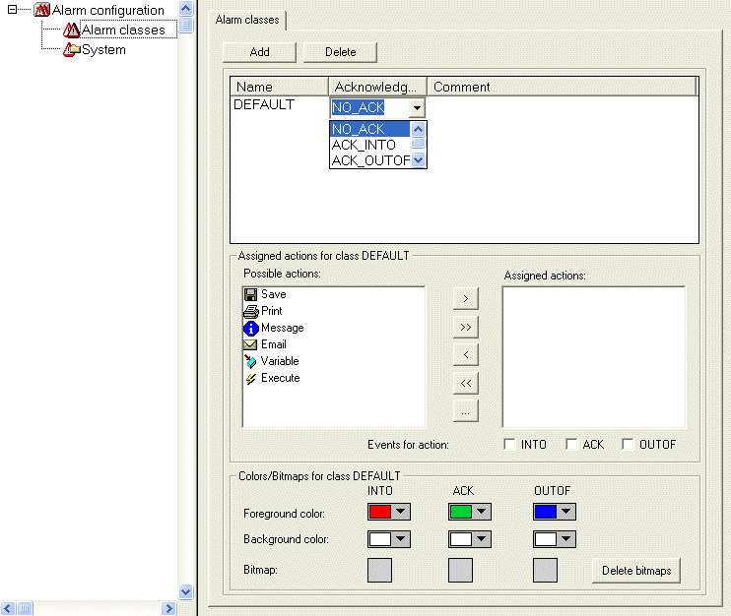Open the INTO background color dropdown
This screenshot has width=731, height=616.
coord(400,539)
